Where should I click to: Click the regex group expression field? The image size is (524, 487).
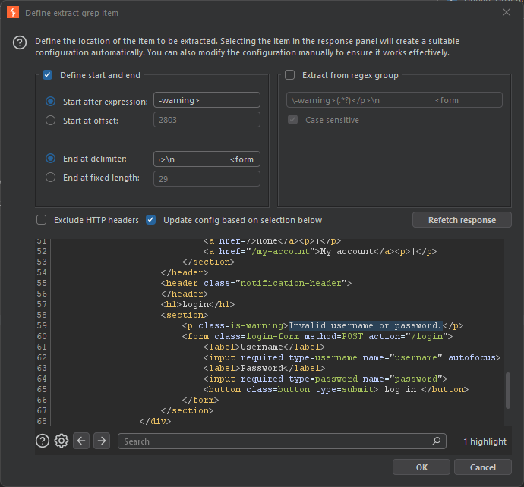tap(394, 100)
